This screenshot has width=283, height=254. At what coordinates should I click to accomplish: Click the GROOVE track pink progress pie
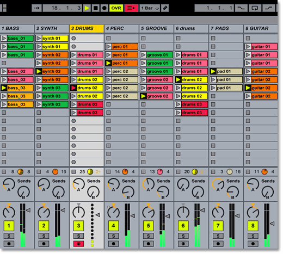(x=160, y=172)
